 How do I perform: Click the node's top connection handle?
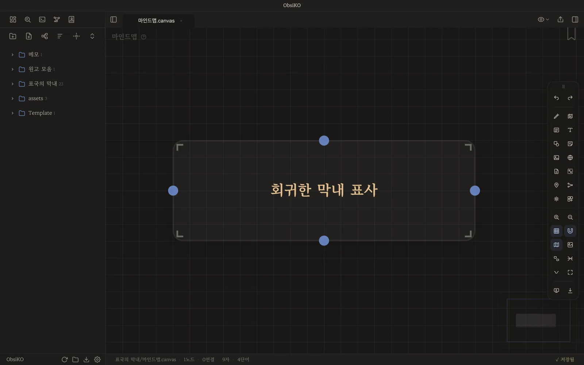324,141
